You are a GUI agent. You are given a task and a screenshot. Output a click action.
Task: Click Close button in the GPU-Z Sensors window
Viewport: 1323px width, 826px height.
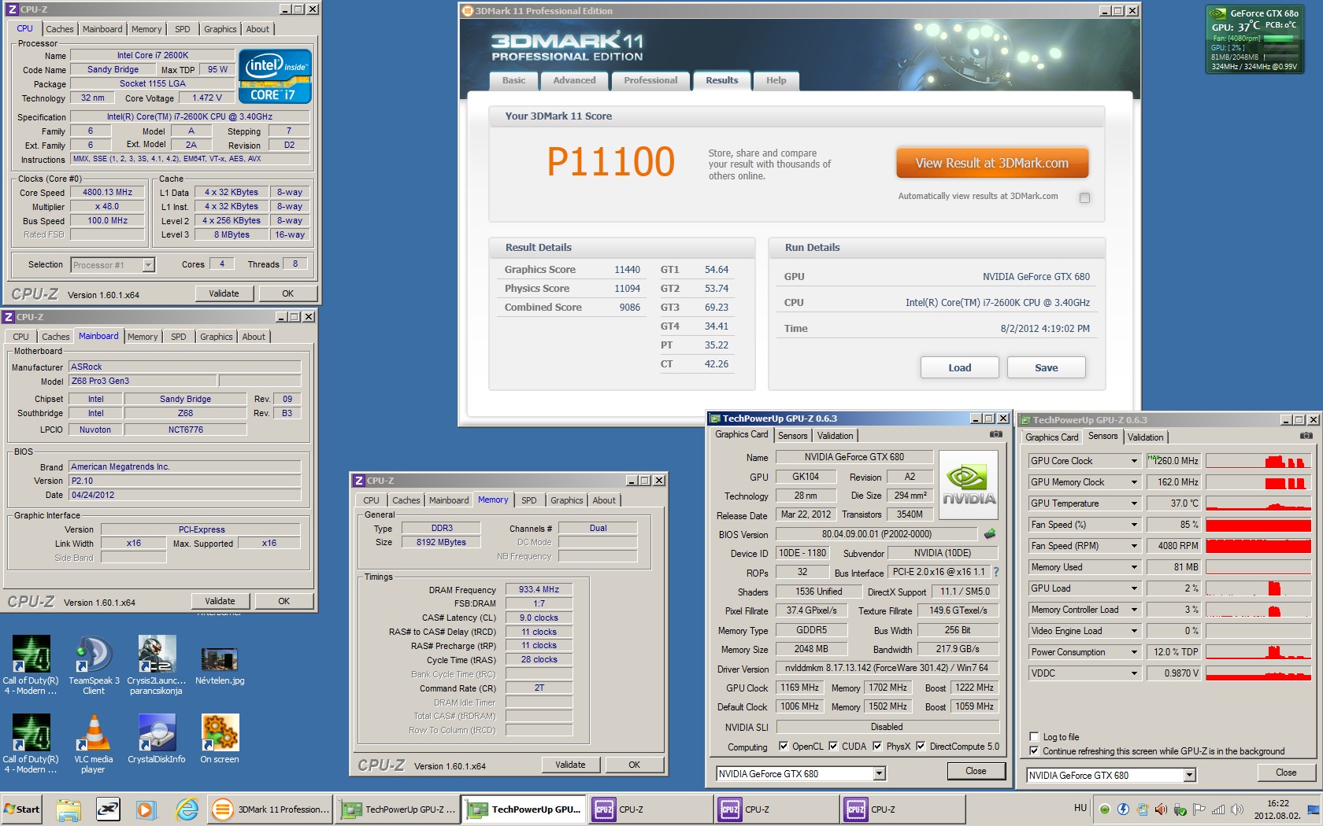1286,773
